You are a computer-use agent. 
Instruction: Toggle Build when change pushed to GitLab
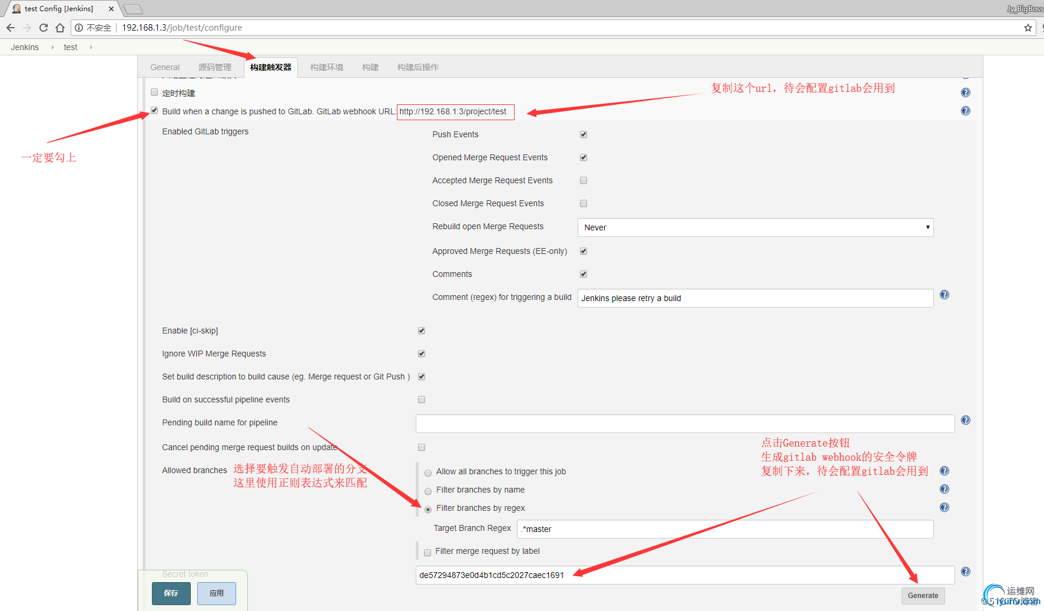tap(154, 110)
